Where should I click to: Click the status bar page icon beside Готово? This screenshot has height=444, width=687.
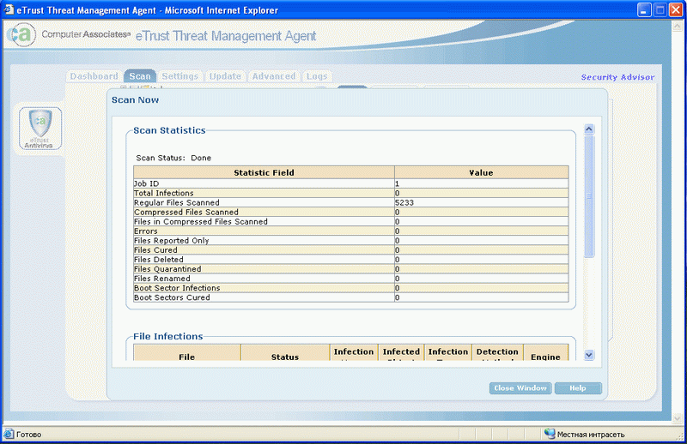9,434
